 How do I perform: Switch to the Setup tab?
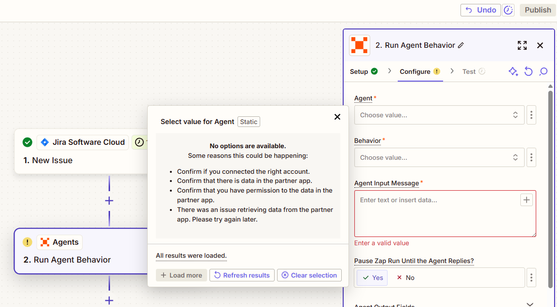click(364, 71)
